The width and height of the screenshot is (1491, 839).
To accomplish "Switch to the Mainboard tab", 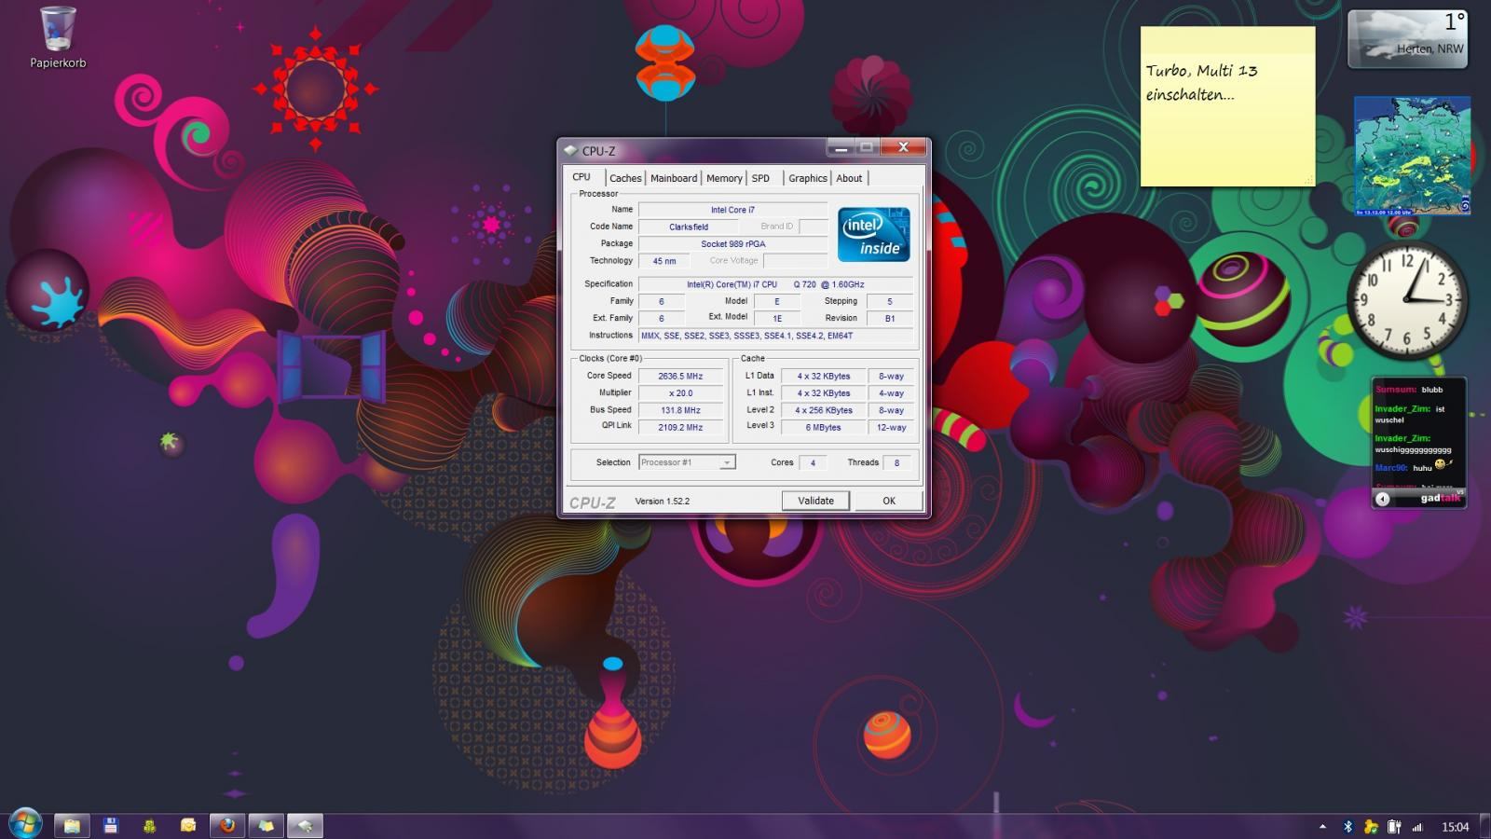I will (x=674, y=178).
